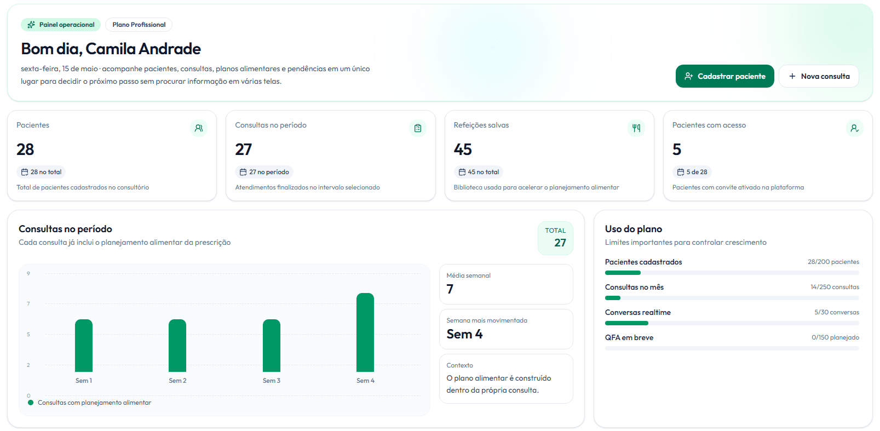Click the sparkle icon in Painel operacional
The width and height of the screenshot is (880, 431).
click(x=31, y=25)
